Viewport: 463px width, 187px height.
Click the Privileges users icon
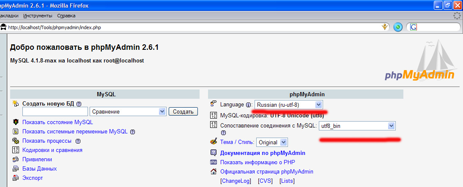pyautogui.click(x=15, y=160)
